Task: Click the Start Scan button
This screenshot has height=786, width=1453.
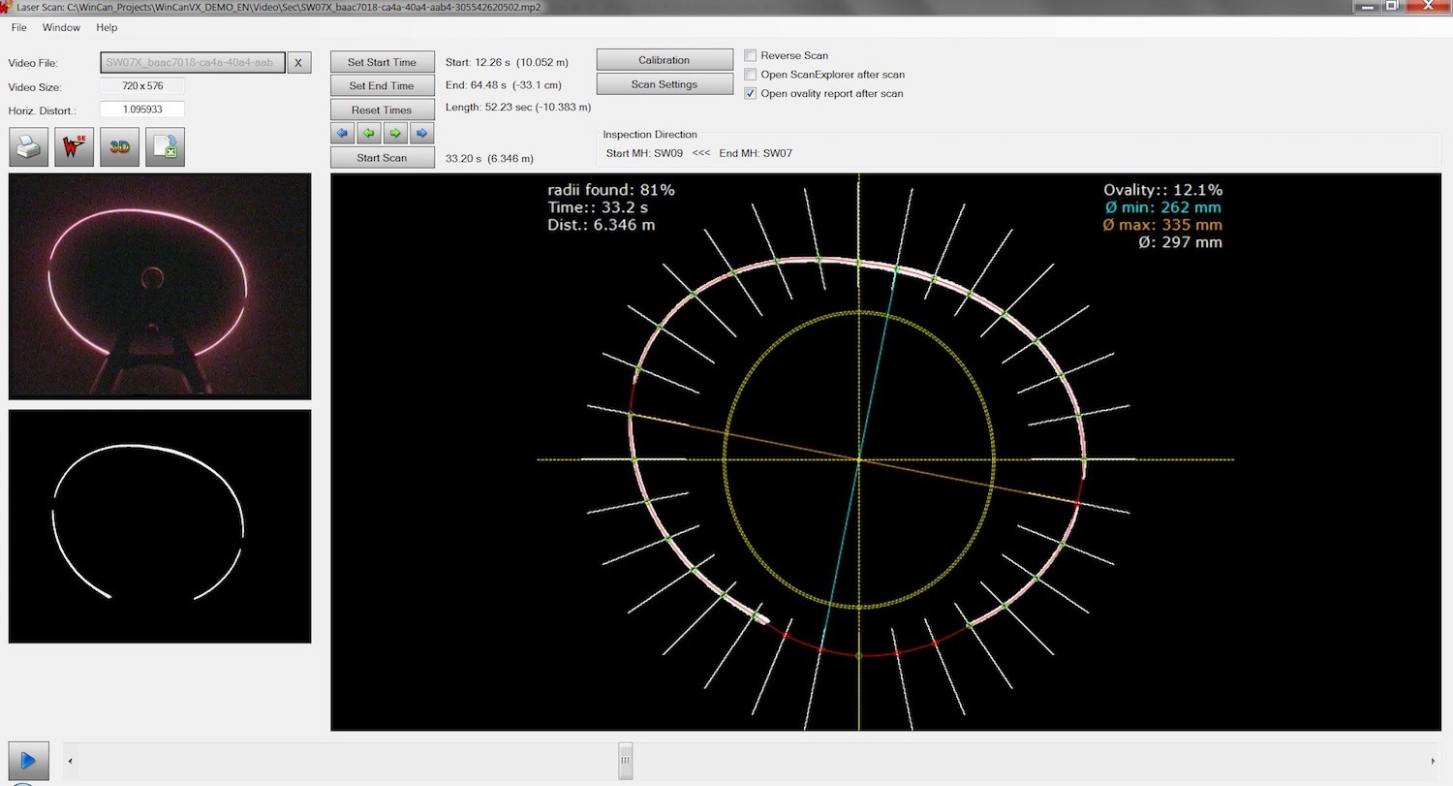Action: pos(382,158)
